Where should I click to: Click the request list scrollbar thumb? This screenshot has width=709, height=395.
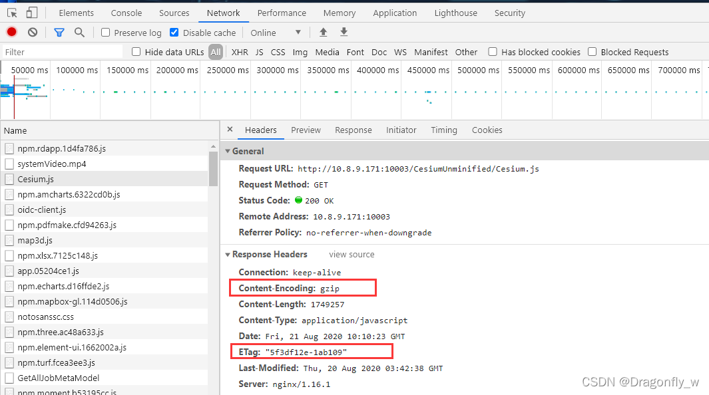click(x=213, y=169)
